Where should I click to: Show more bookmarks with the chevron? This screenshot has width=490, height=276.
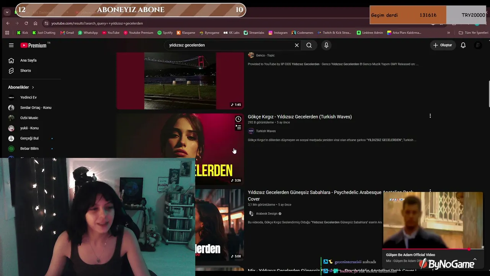coord(449,33)
